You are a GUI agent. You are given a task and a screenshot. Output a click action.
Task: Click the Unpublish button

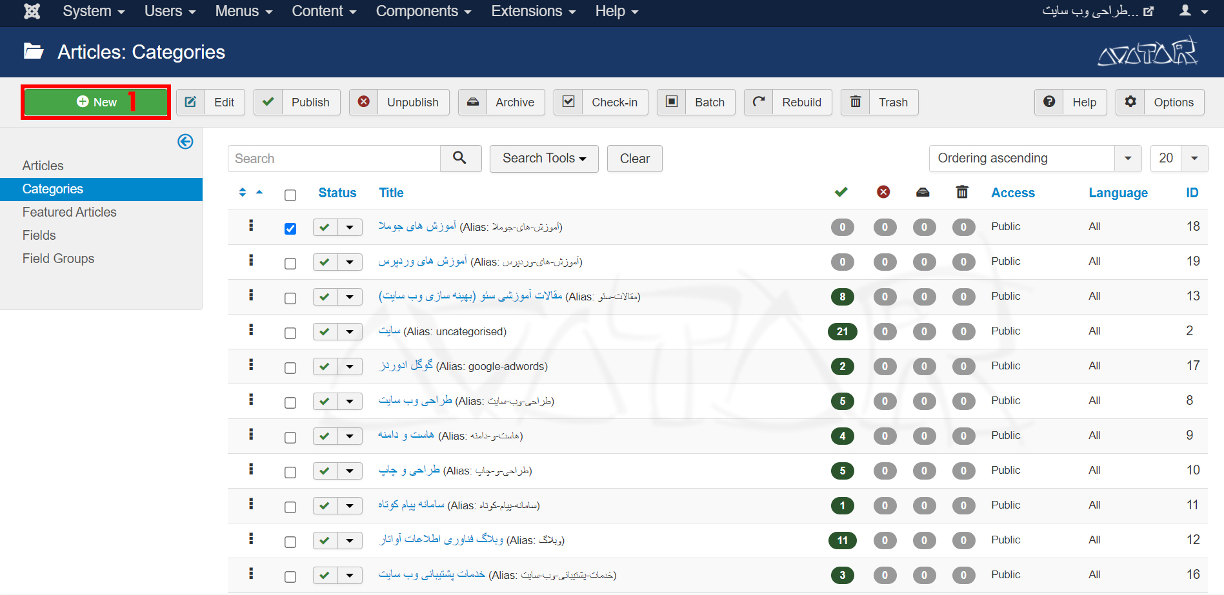coord(399,102)
